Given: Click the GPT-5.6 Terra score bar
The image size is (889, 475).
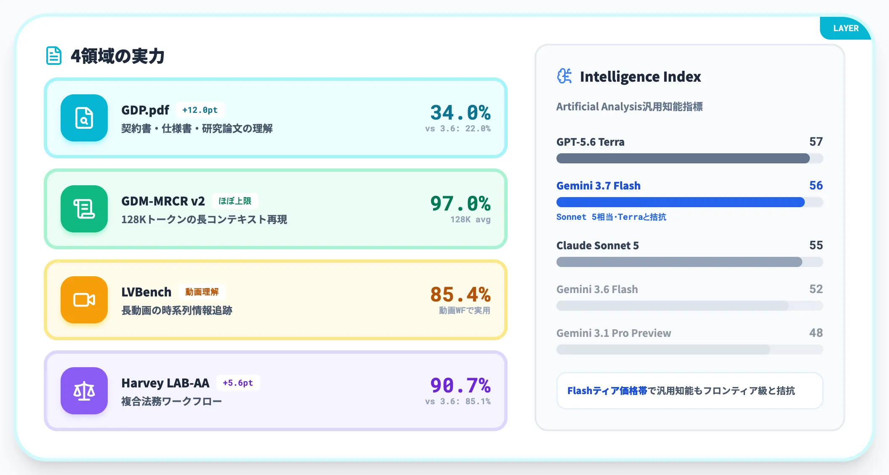Looking at the screenshot, I should [689, 158].
